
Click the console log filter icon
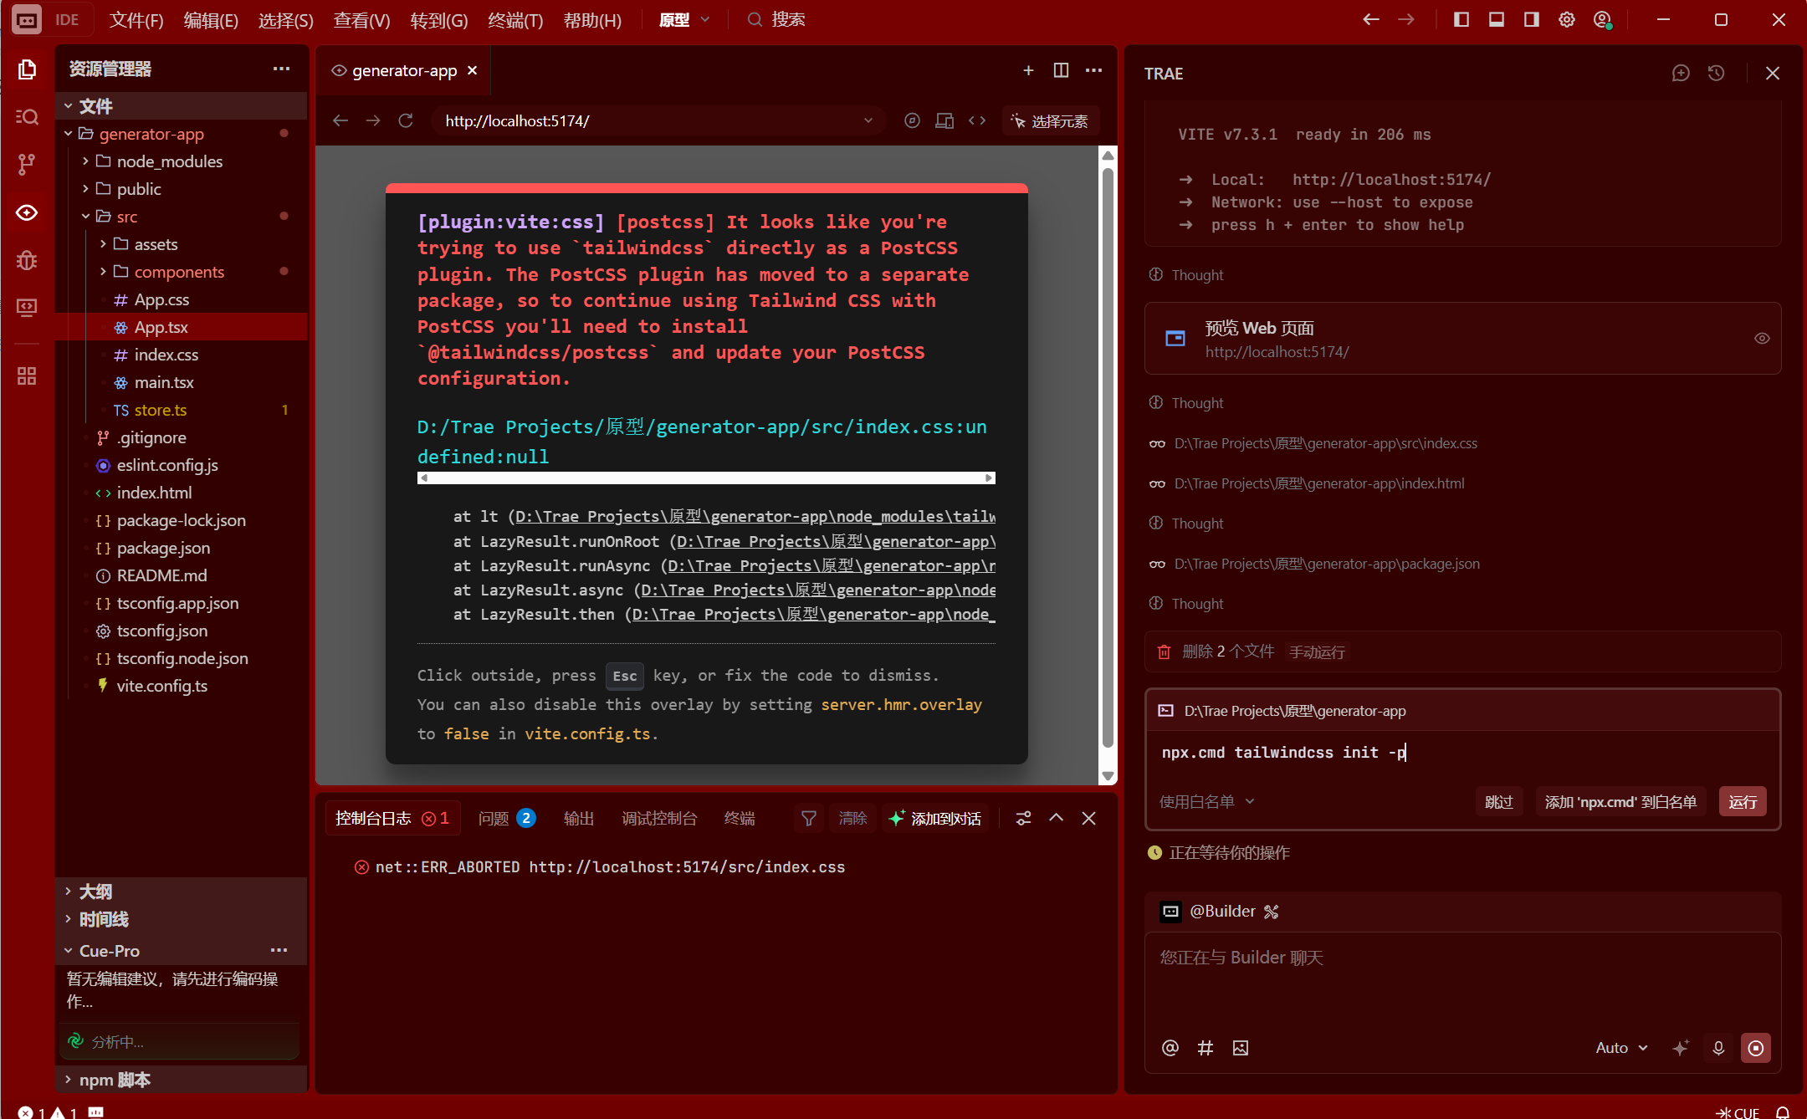click(808, 819)
